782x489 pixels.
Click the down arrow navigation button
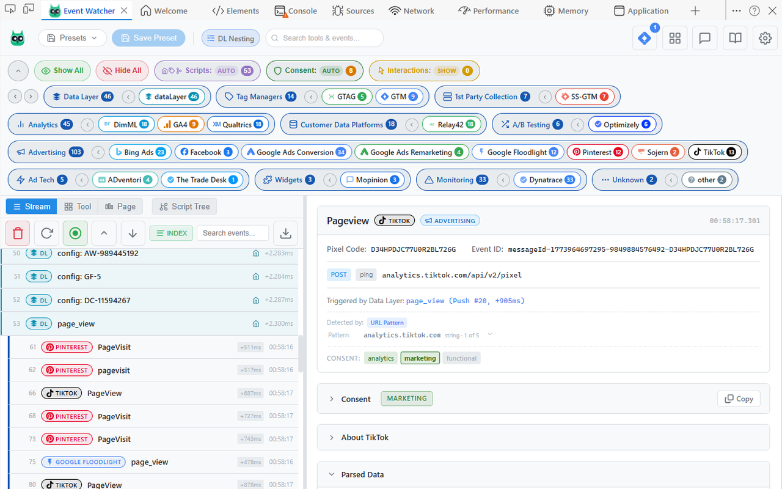pyautogui.click(x=133, y=233)
